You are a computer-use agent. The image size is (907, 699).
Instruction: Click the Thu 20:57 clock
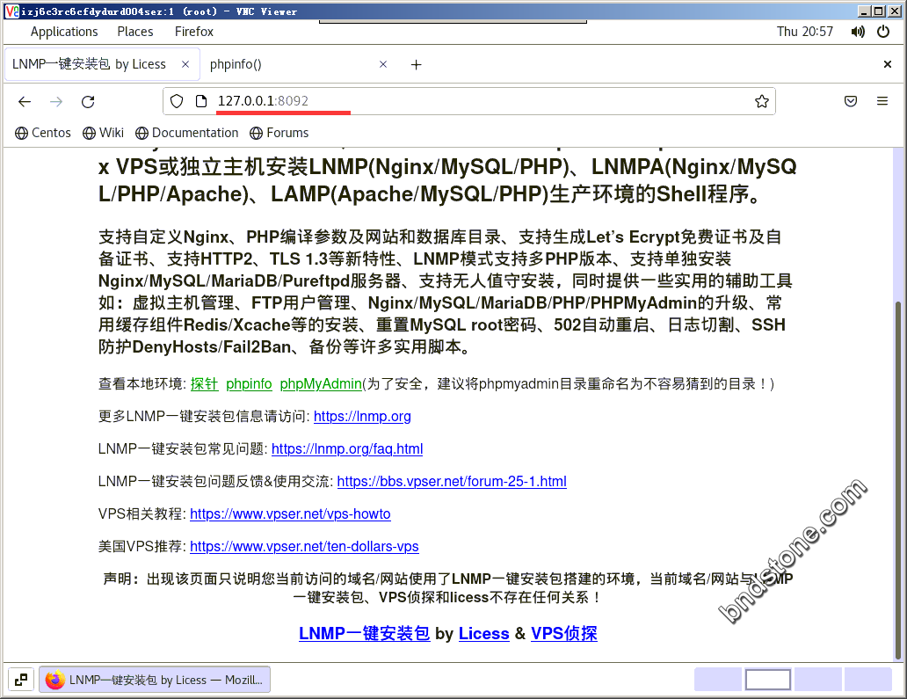805,32
